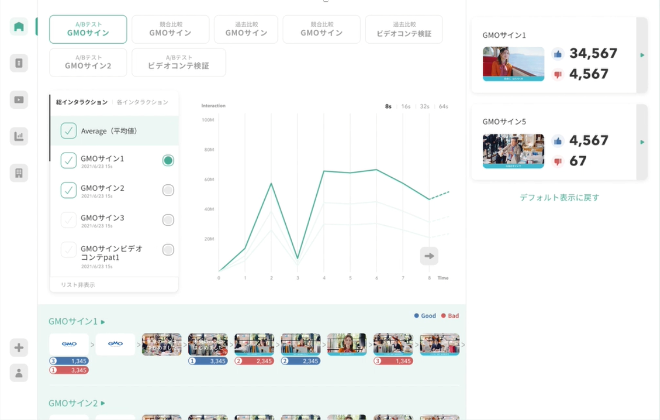
Task: Uncheck the GMOサイン2 checkbox
Action: 68,190
